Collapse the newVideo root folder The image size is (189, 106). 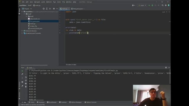[x=22, y=11]
